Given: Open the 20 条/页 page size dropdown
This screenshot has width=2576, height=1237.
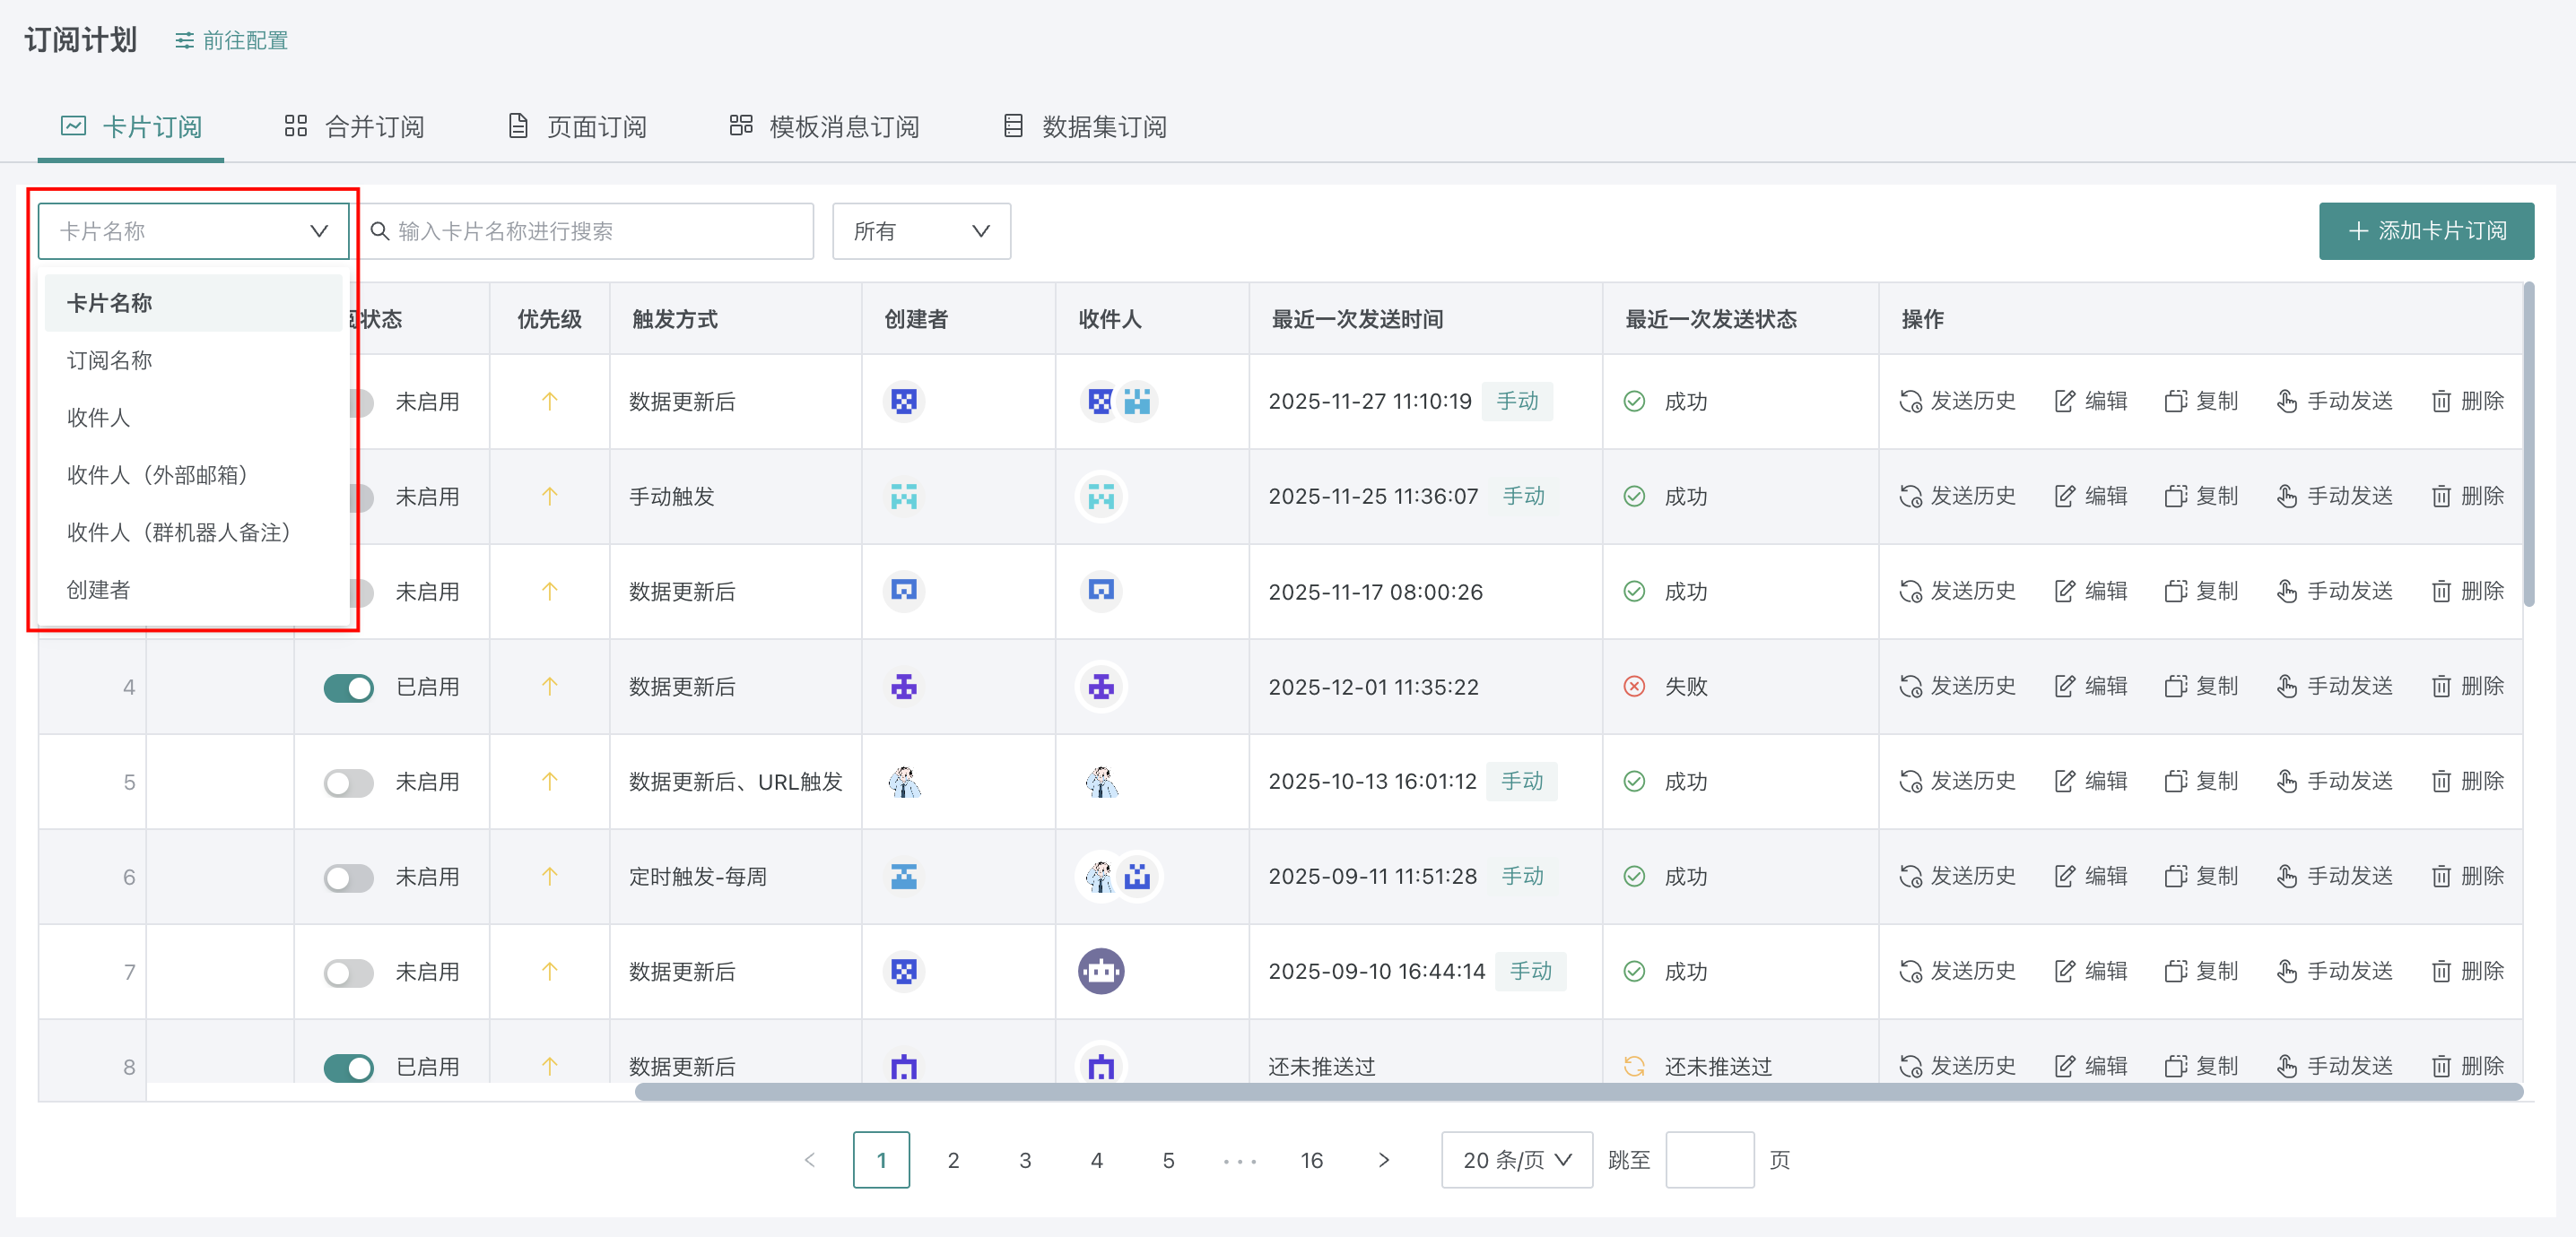Looking at the screenshot, I should tap(1516, 1160).
